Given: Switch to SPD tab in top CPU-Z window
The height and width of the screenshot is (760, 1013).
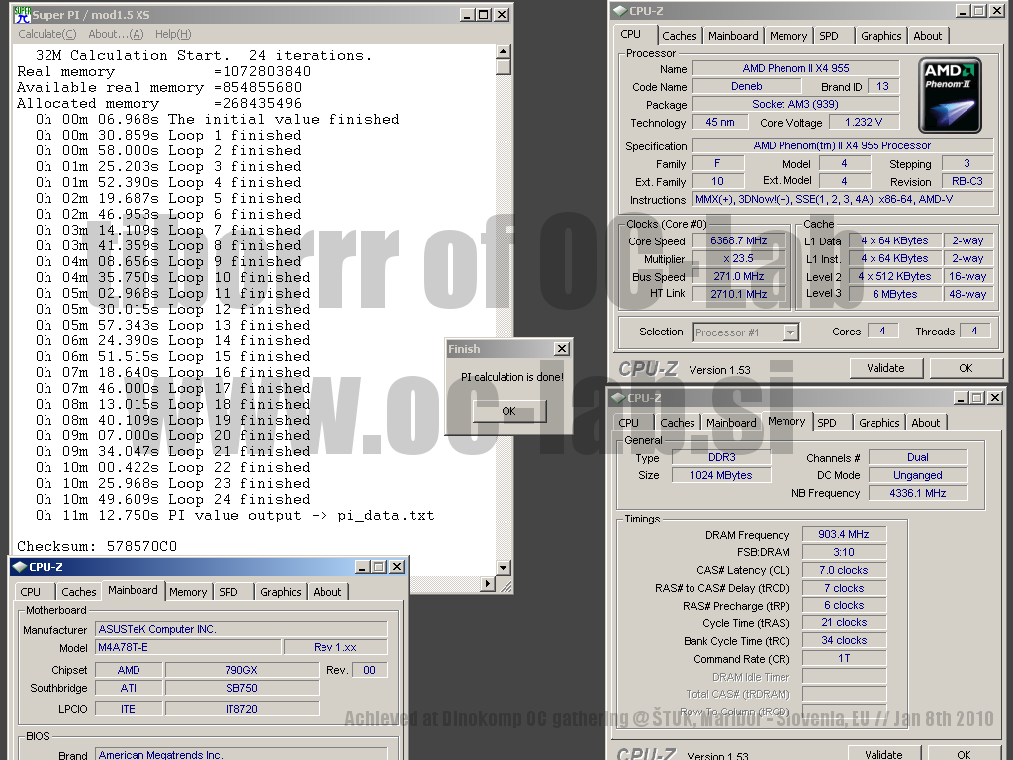Looking at the screenshot, I should click(x=829, y=36).
